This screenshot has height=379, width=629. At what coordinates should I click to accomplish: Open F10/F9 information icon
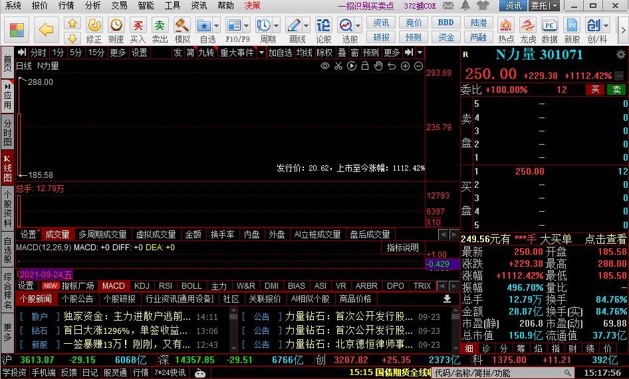234,26
